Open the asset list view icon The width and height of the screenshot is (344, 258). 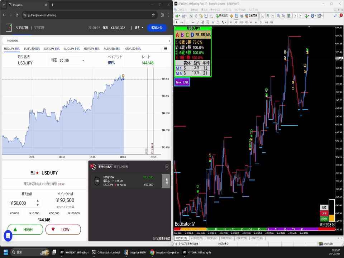166,49
